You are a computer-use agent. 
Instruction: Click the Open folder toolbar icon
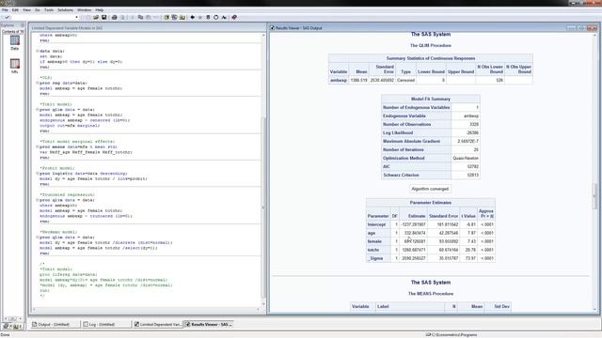point(96,17)
